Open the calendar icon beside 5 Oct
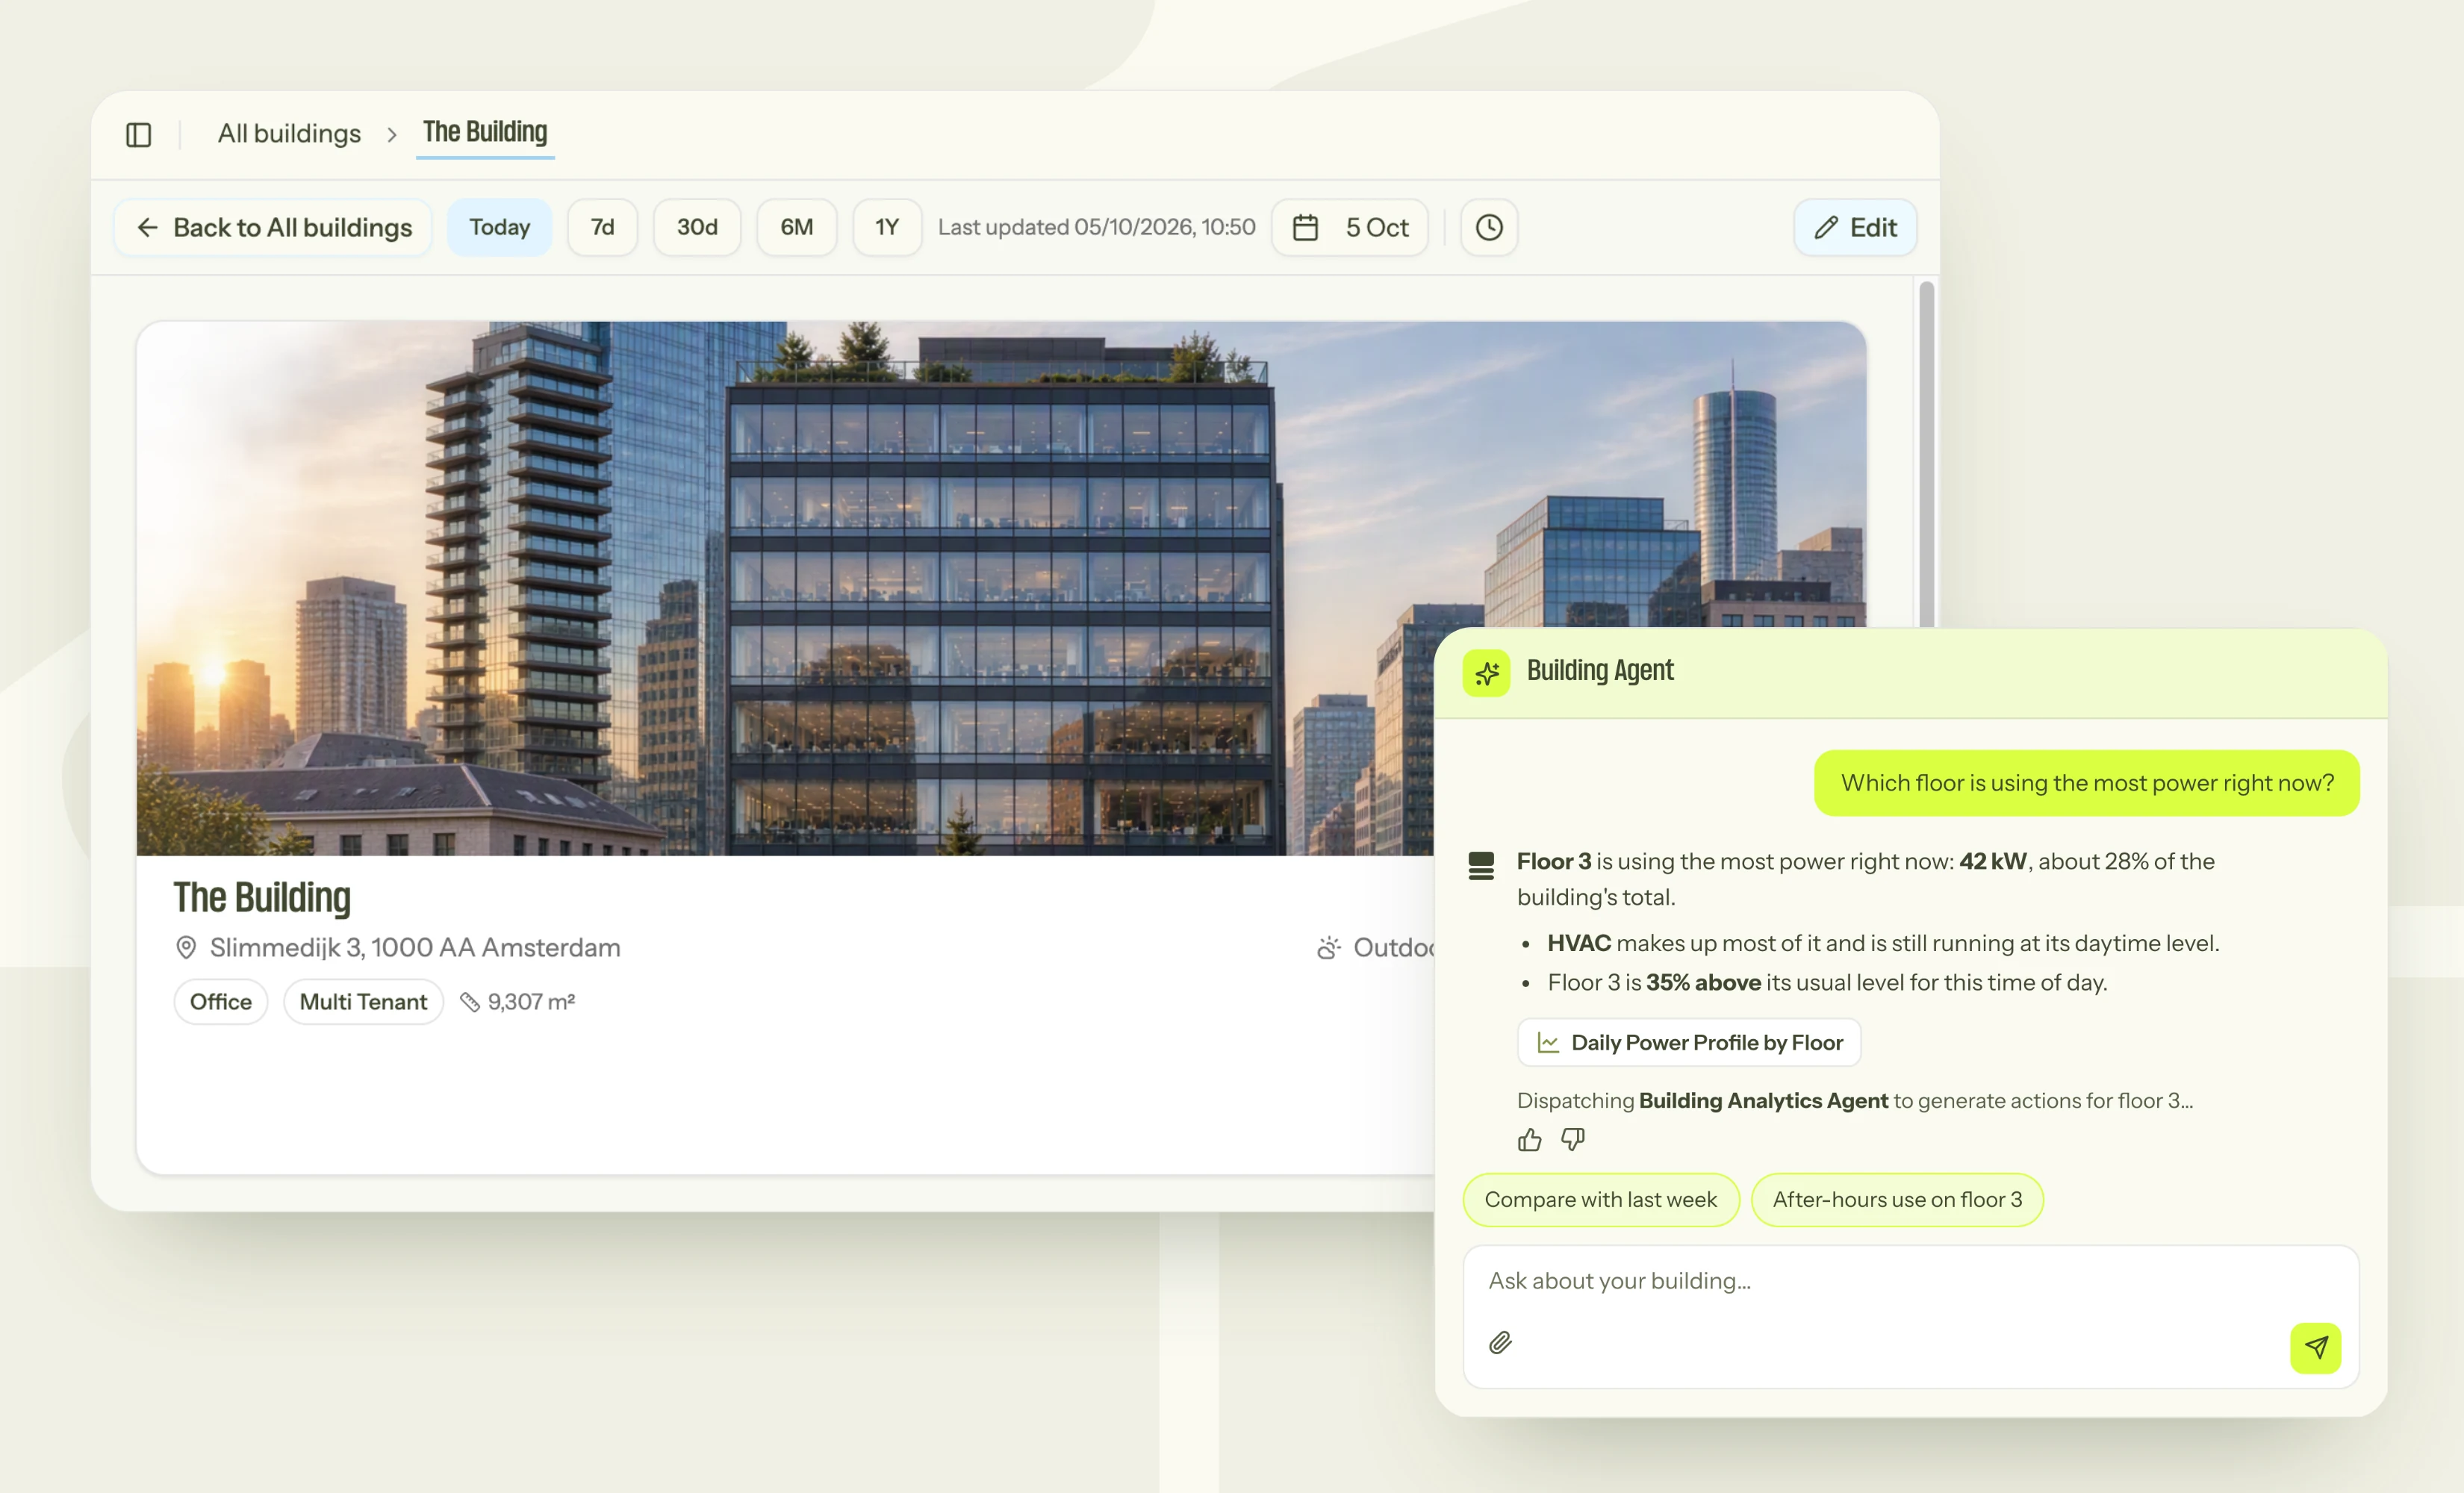 [1305, 228]
